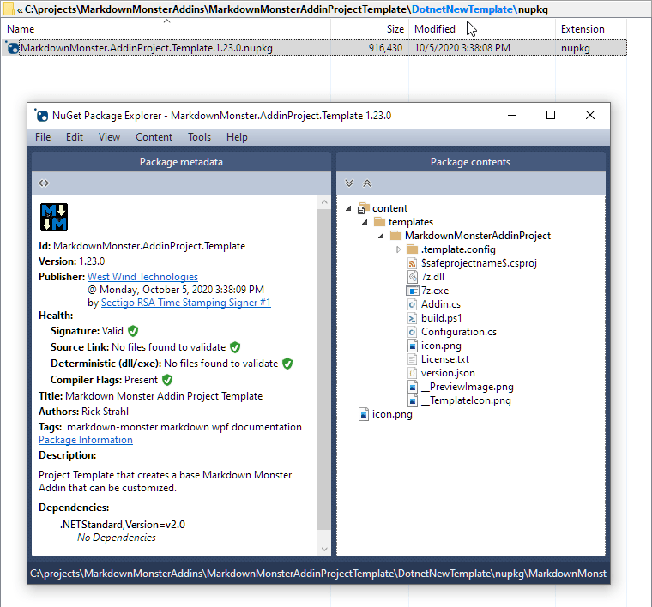
Task: Click the root-level icon.png file icon
Action: [364, 414]
